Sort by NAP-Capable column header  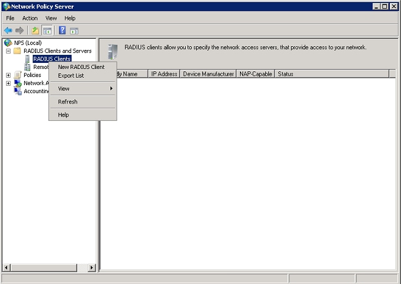[255, 74]
